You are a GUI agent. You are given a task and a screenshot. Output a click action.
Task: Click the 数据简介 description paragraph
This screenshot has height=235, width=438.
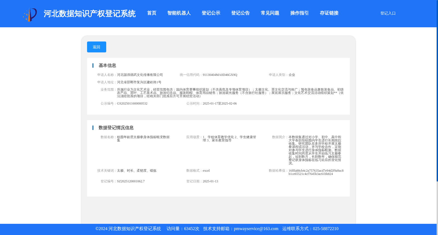(x=315, y=150)
